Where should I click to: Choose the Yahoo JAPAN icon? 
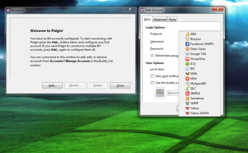(x=188, y=113)
